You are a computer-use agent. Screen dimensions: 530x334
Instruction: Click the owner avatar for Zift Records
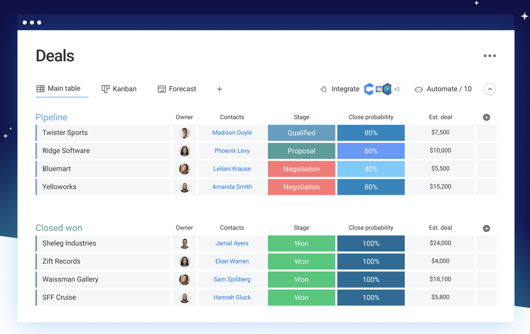tap(184, 261)
